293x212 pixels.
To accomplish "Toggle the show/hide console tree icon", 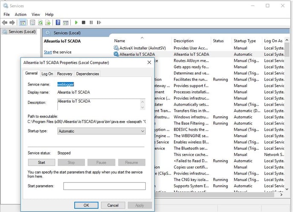I will coord(23,23).
